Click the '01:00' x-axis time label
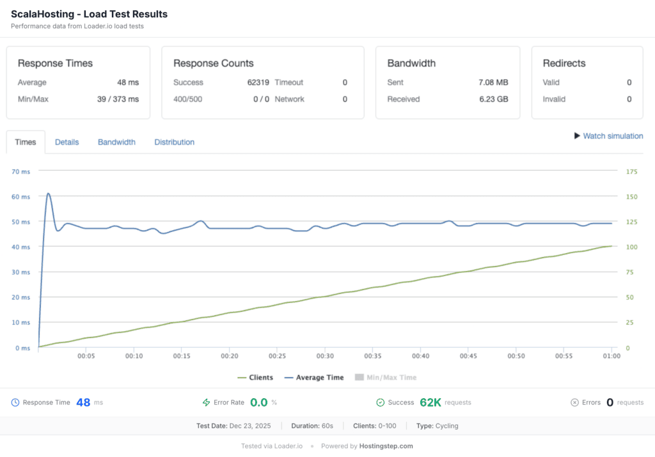Image resolution: width=655 pixels, height=457 pixels. (x=612, y=356)
